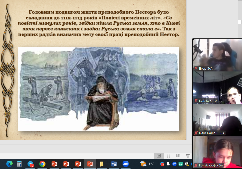This screenshot has width=242, height=169.
Task: Switch to third PowerPoint taskbar window
Action: coord(78,164)
